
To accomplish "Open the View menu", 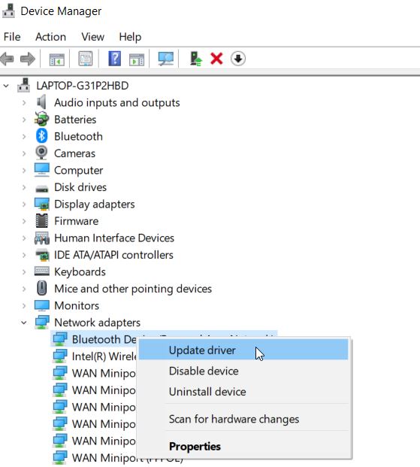I will pos(92,37).
